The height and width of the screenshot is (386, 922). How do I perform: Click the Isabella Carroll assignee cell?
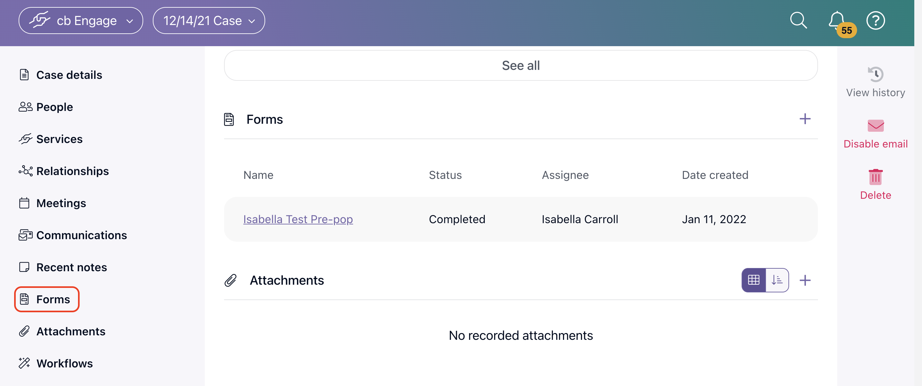pyautogui.click(x=580, y=219)
